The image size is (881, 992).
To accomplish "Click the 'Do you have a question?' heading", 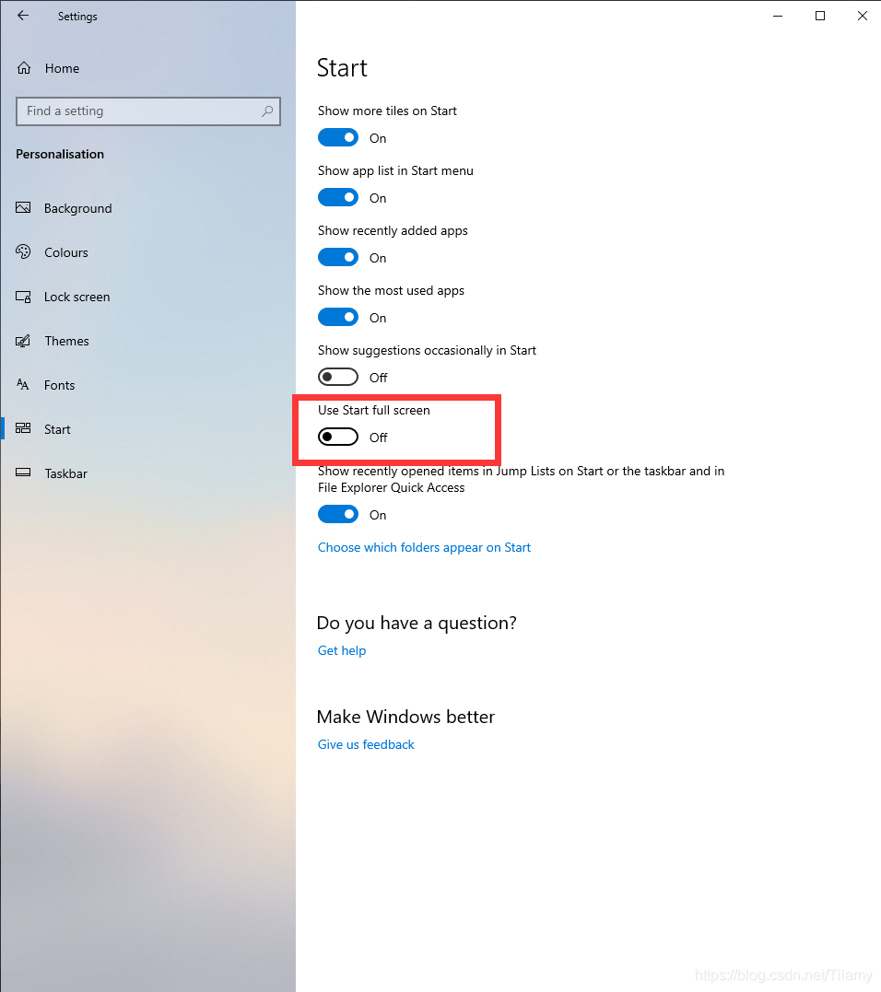I will (417, 624).
